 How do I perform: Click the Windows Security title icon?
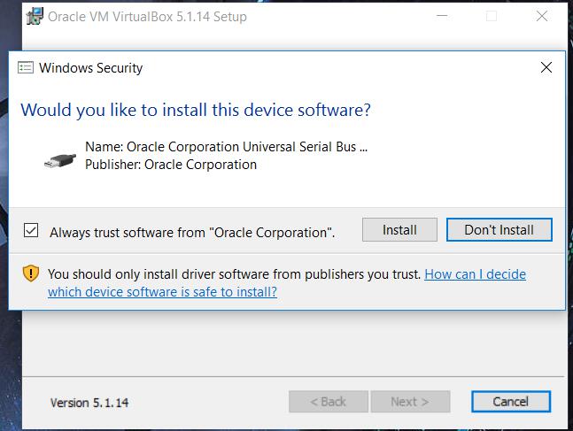25,67
